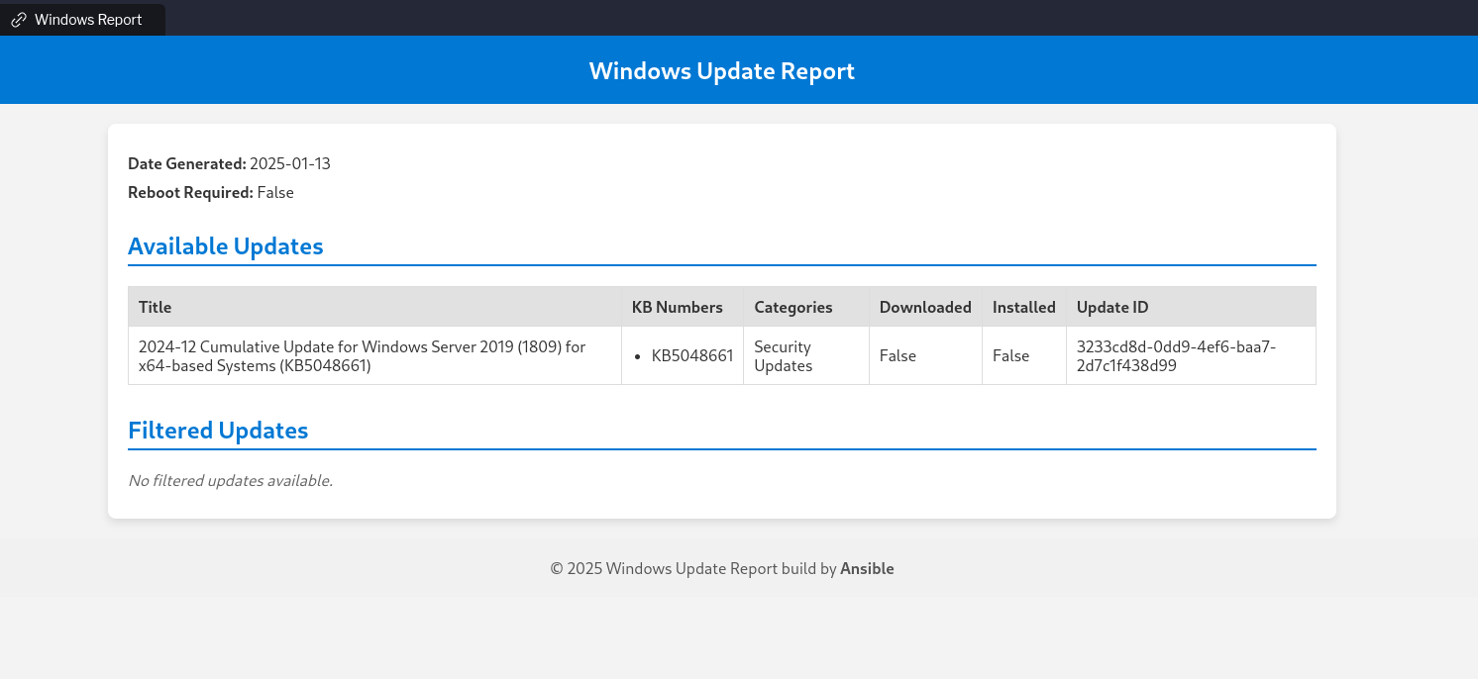Click the False value under Installed

tap(1011, 356)
